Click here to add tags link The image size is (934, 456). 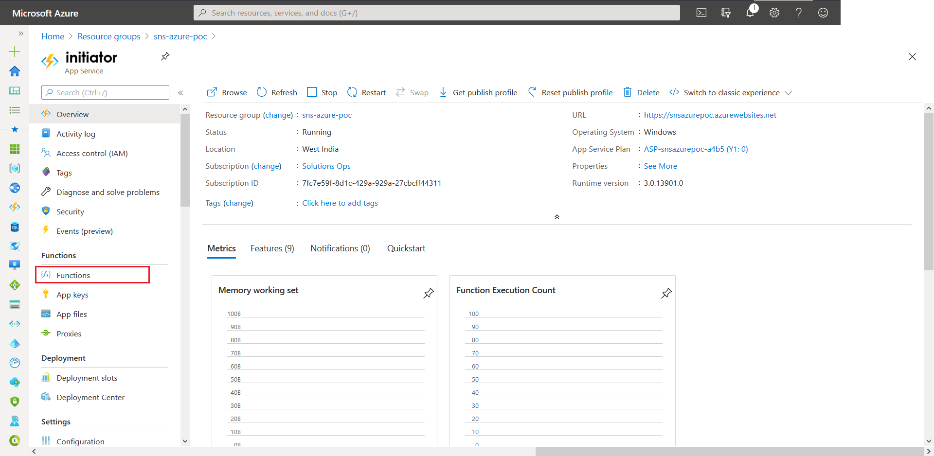(340, 203)
